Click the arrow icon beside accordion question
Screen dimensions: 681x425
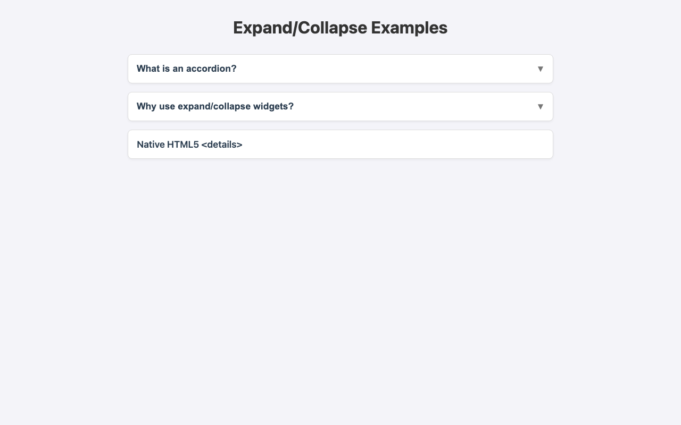pos(540,69)
